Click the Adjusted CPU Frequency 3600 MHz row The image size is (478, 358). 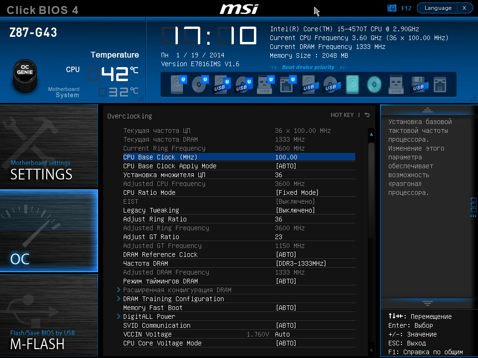tap(239, 184)
